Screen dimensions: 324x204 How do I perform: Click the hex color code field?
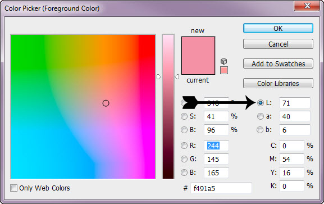pos(221,188)
